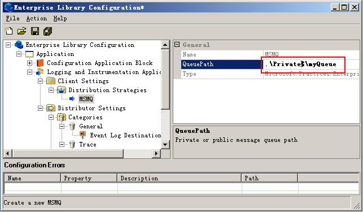The width and height of the screenshot is (363, 212).
Task: Collapse the Client Settings node
Action: (40, 81)
